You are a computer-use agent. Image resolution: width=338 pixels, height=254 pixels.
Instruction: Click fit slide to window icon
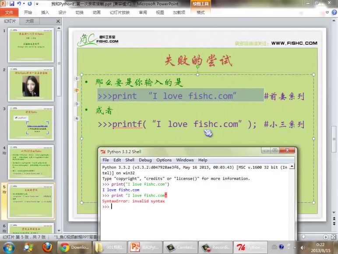(334, 237)
